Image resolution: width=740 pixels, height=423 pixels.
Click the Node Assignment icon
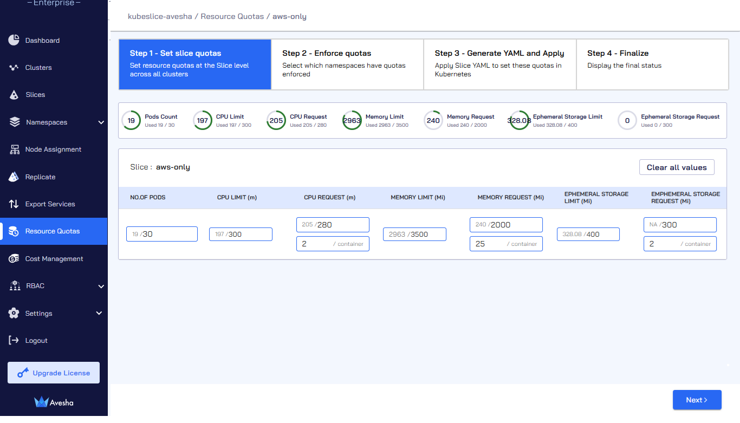coord(15,149)
